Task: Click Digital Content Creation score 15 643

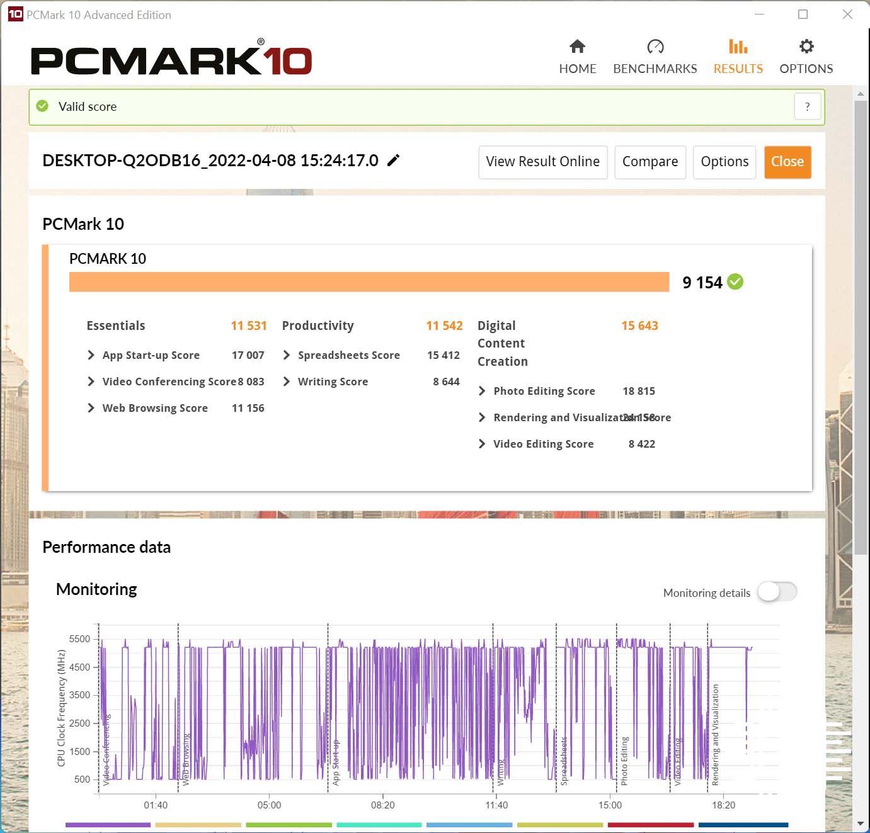Action: coord(639,326)
